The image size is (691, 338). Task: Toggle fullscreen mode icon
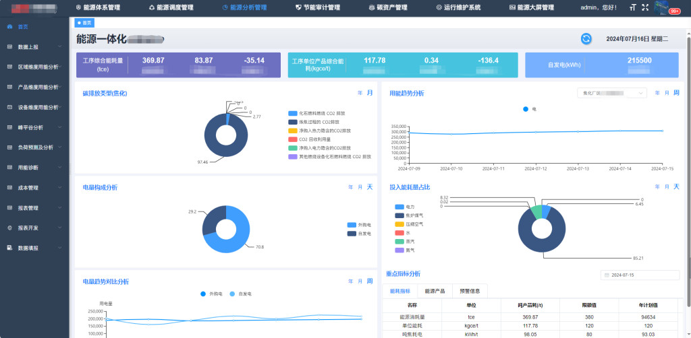click(645, 7)
